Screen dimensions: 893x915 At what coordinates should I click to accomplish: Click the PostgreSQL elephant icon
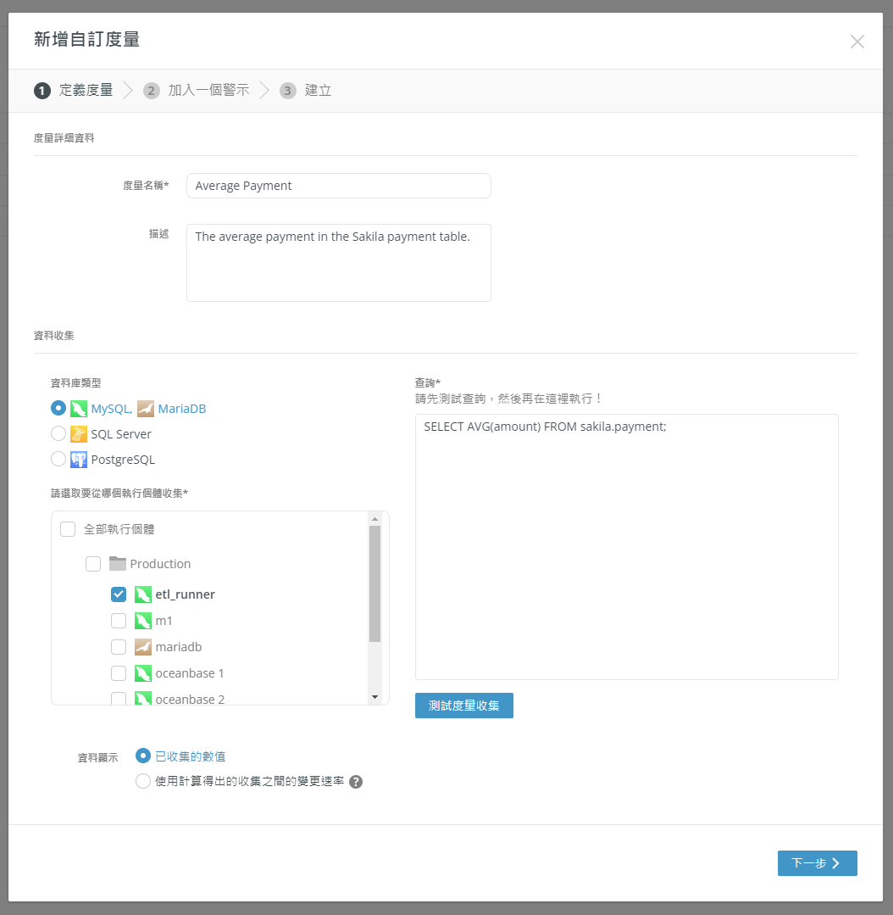click(x=79, y=460)
